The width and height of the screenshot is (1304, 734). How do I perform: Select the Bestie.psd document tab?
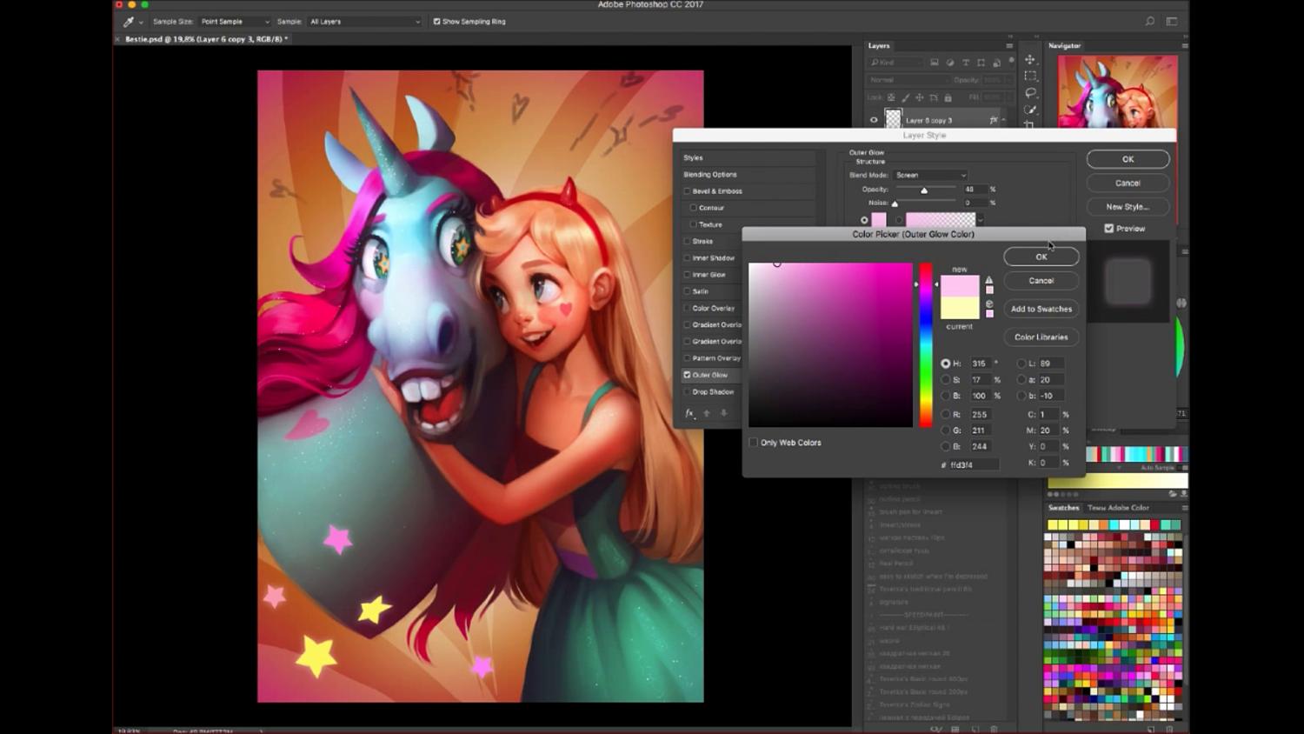tap(206, 39)
